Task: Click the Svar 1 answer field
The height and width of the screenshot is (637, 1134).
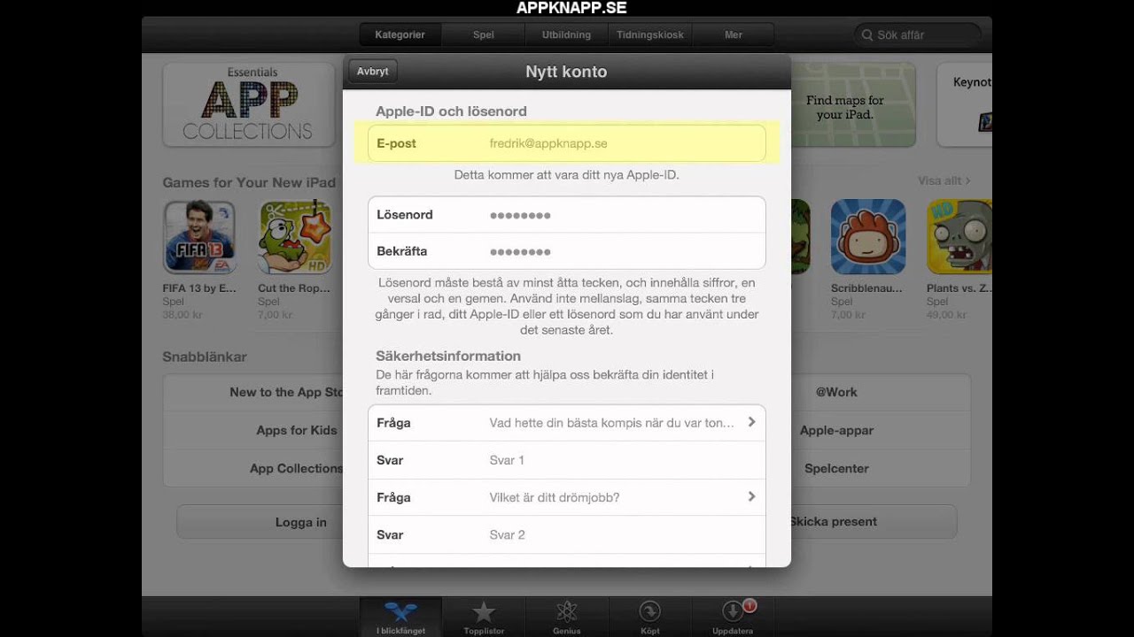Action: [567, 460]
